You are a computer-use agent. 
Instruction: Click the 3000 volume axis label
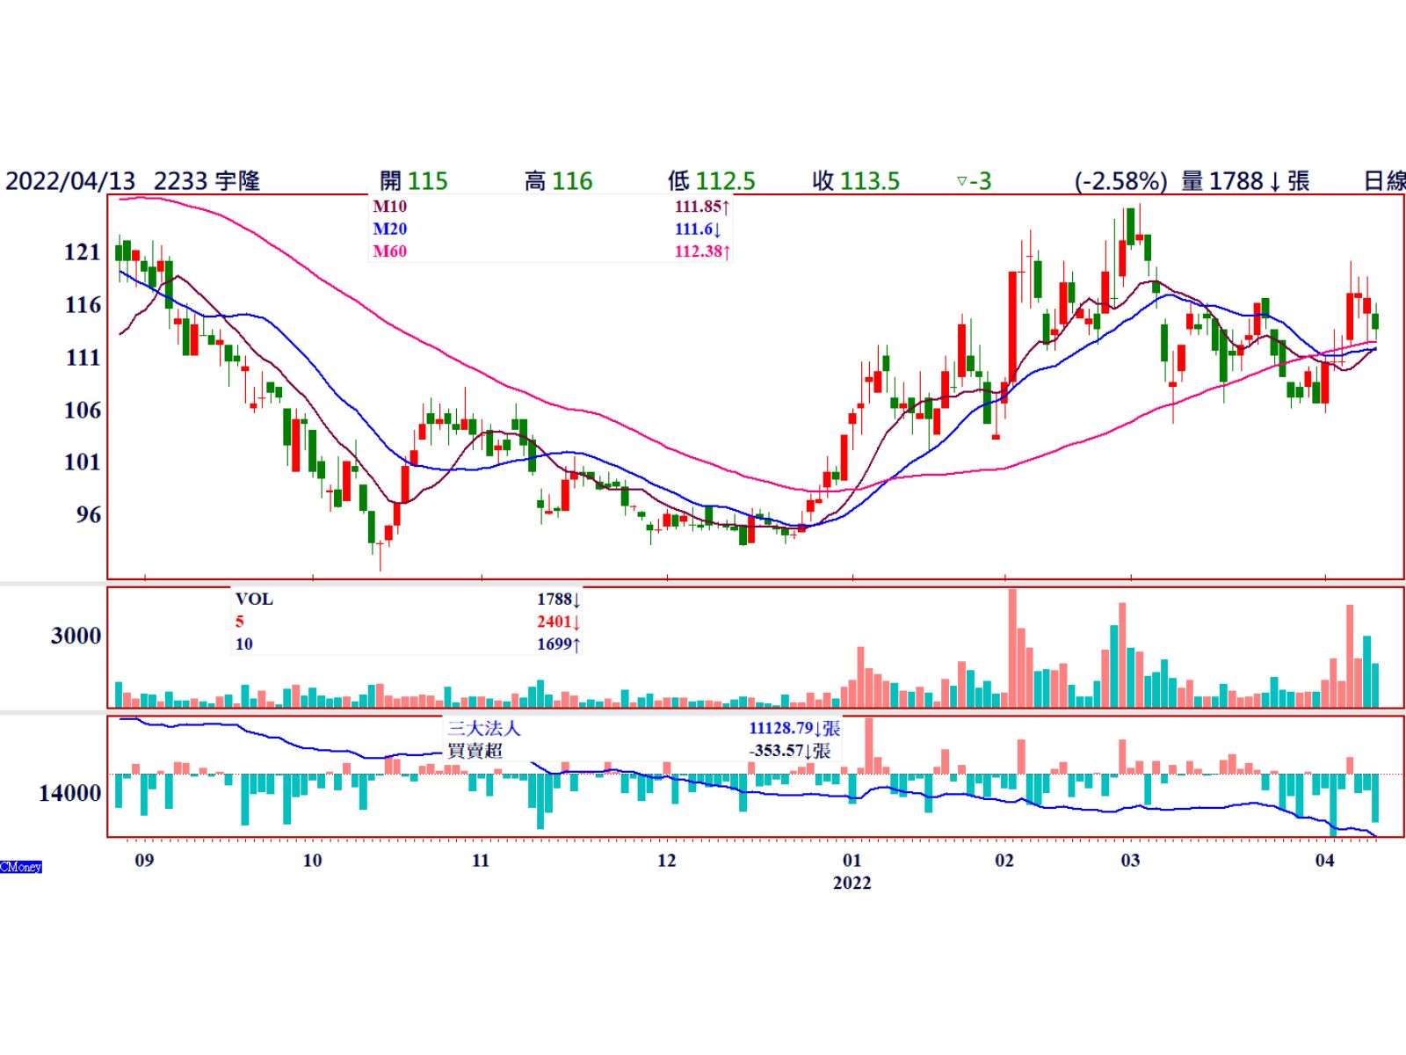tap(76, 636)
